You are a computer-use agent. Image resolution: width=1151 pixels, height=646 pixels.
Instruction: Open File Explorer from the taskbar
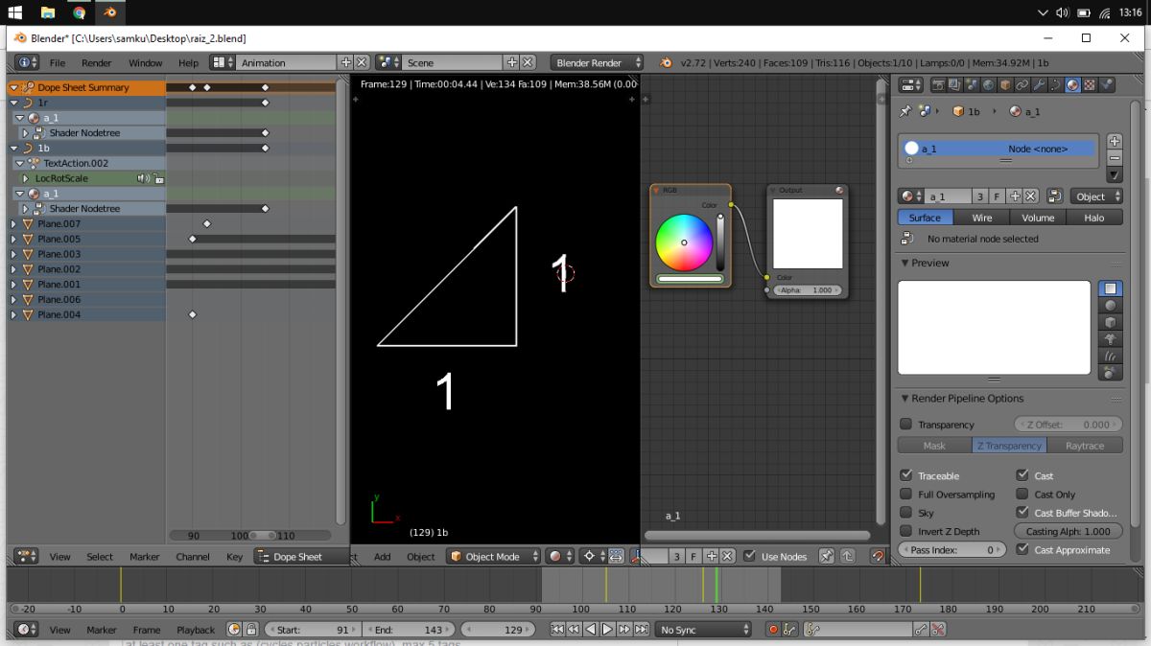point(48,12)
